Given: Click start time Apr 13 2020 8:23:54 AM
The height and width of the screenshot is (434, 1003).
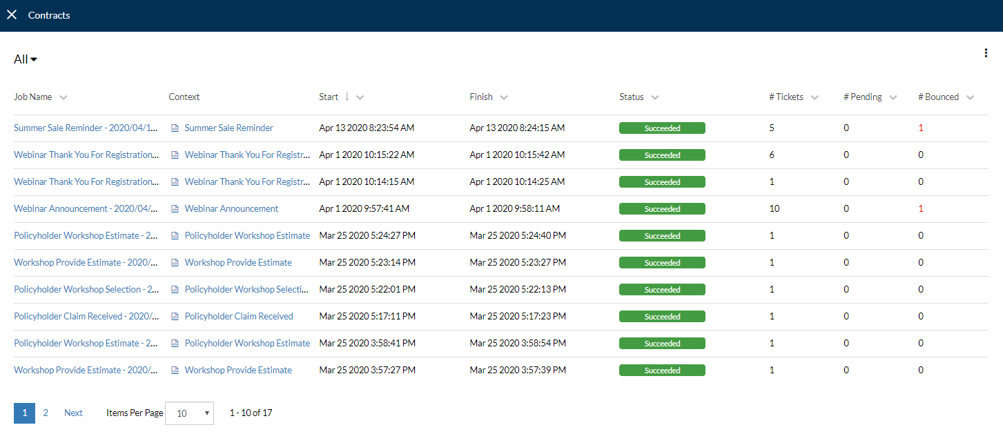Looking at the screenshot, I should 367,128.
